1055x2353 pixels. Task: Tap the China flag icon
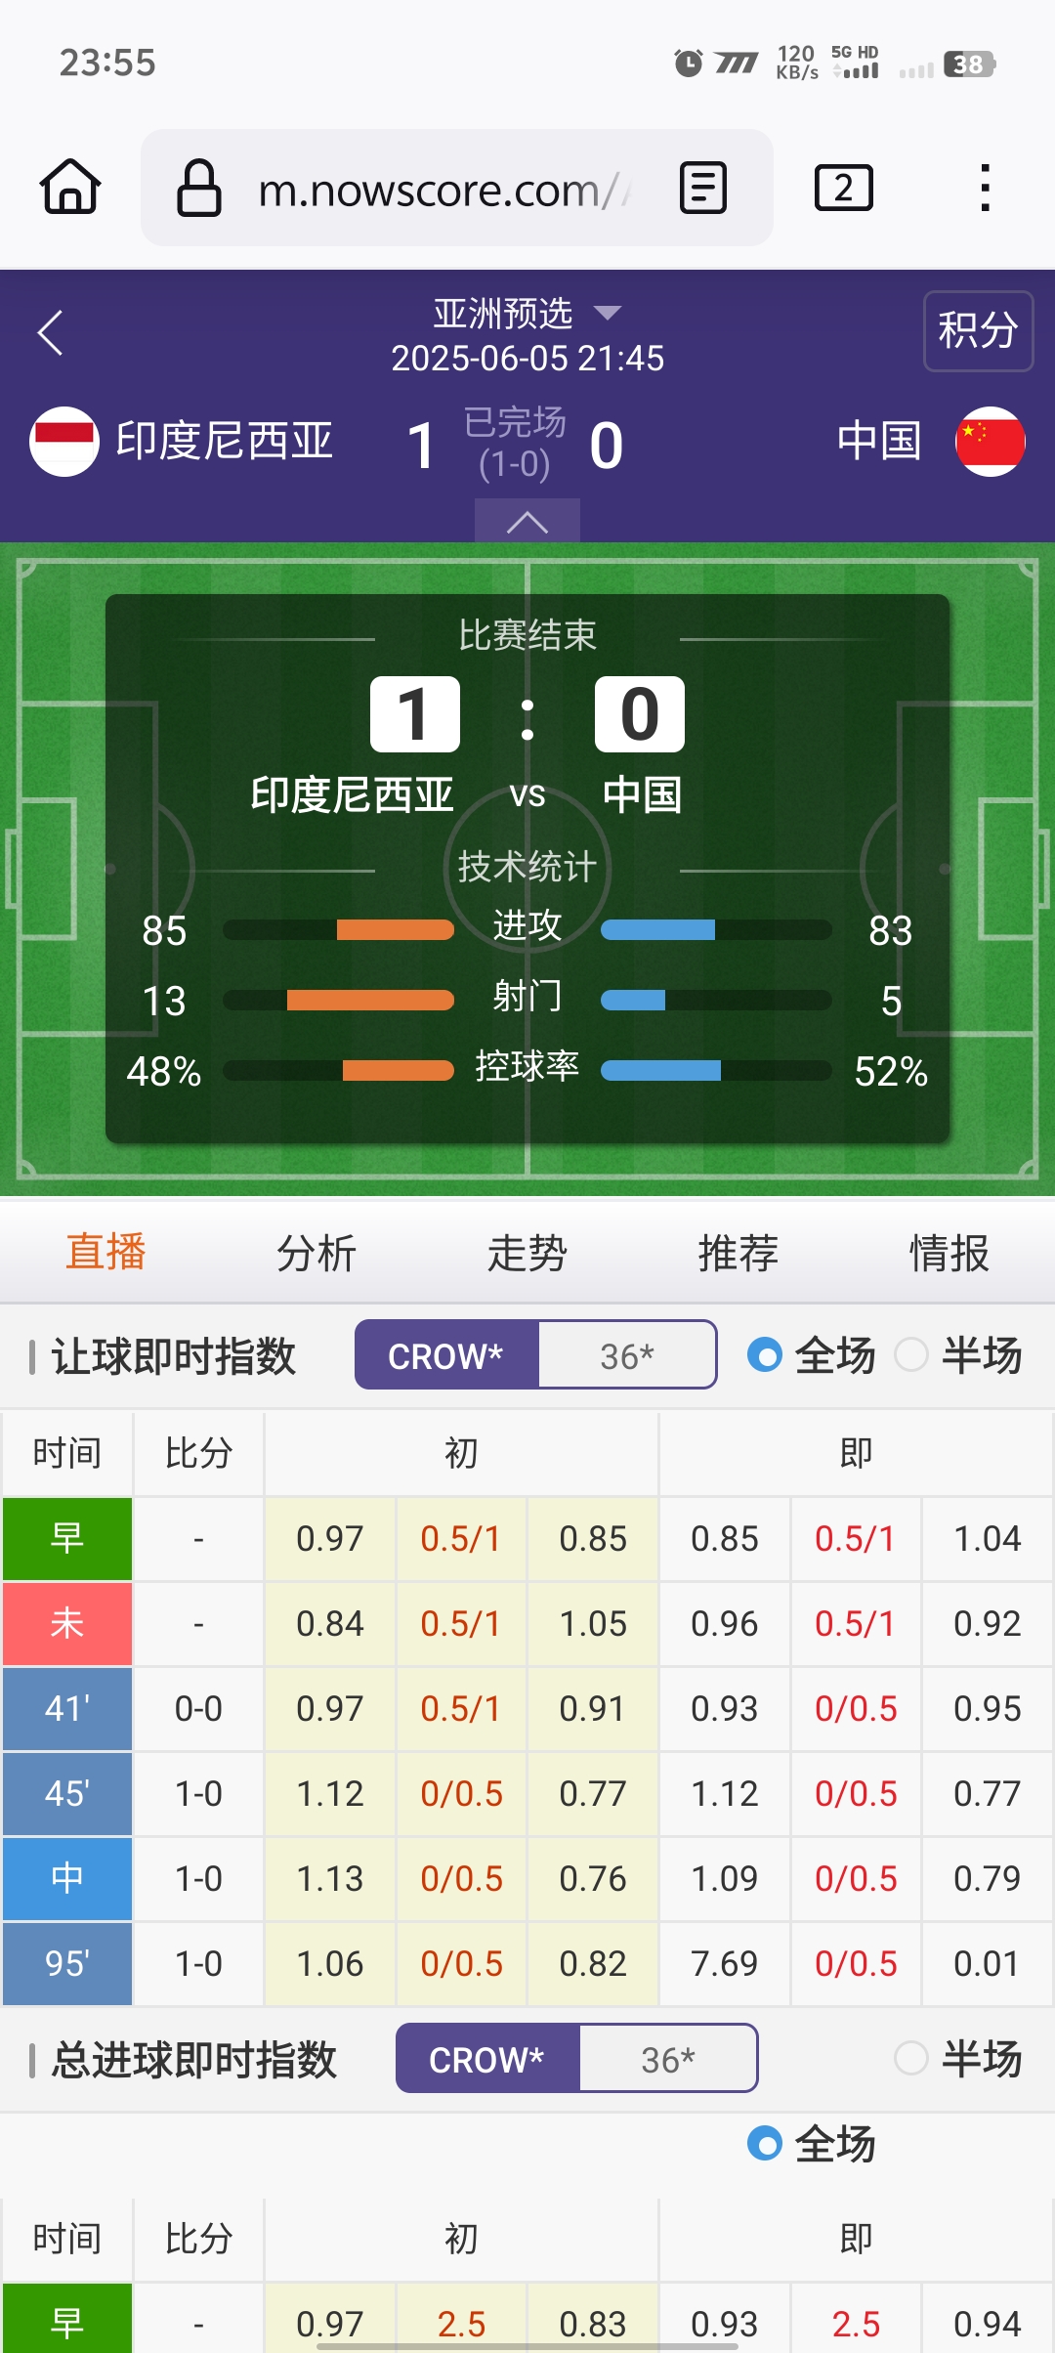click(990, 442)
